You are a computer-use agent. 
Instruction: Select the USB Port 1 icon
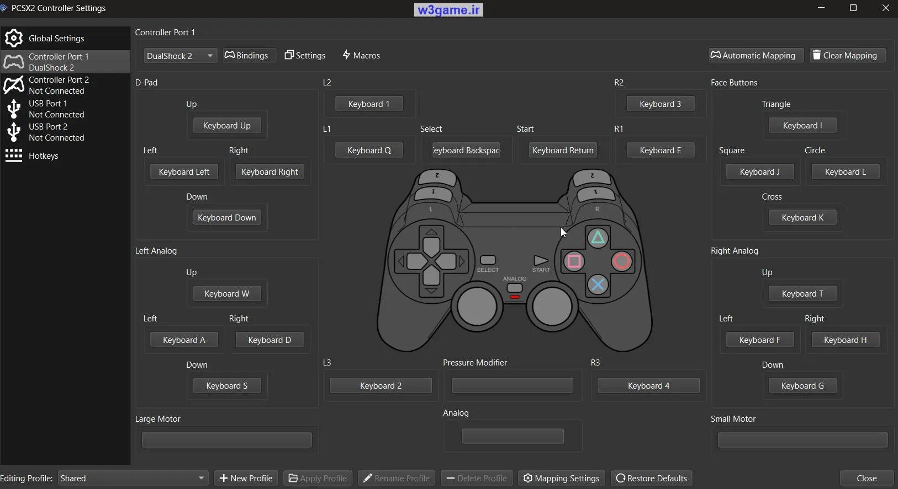(x=14, y=109)
